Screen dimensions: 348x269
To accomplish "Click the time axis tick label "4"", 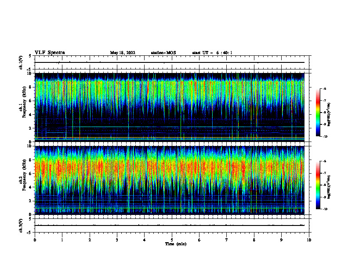I will pyautogui.click(x=145, y=240).
